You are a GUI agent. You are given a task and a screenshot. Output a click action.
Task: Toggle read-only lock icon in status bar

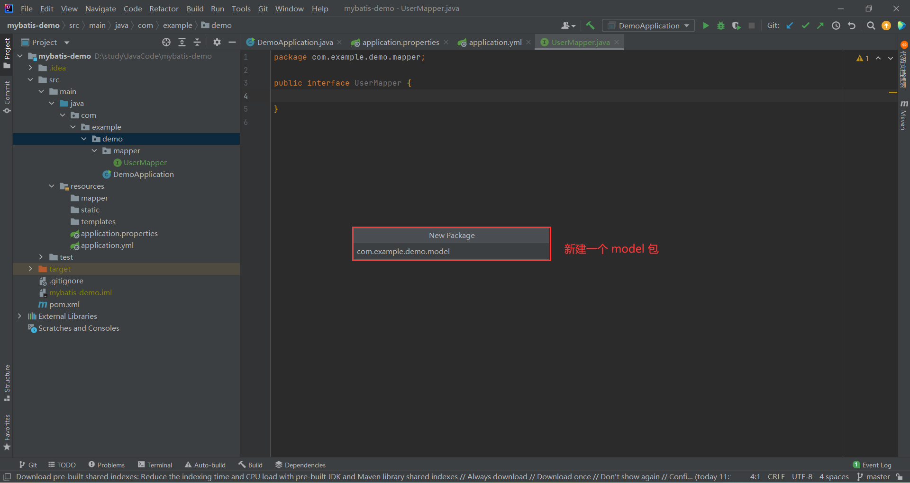coord(899,476)
